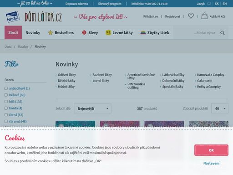This screenshot has height=175, width=233.
Task: Open Karneval a Cosplay category
Action: pyautogui.click(x=211, y=75)
